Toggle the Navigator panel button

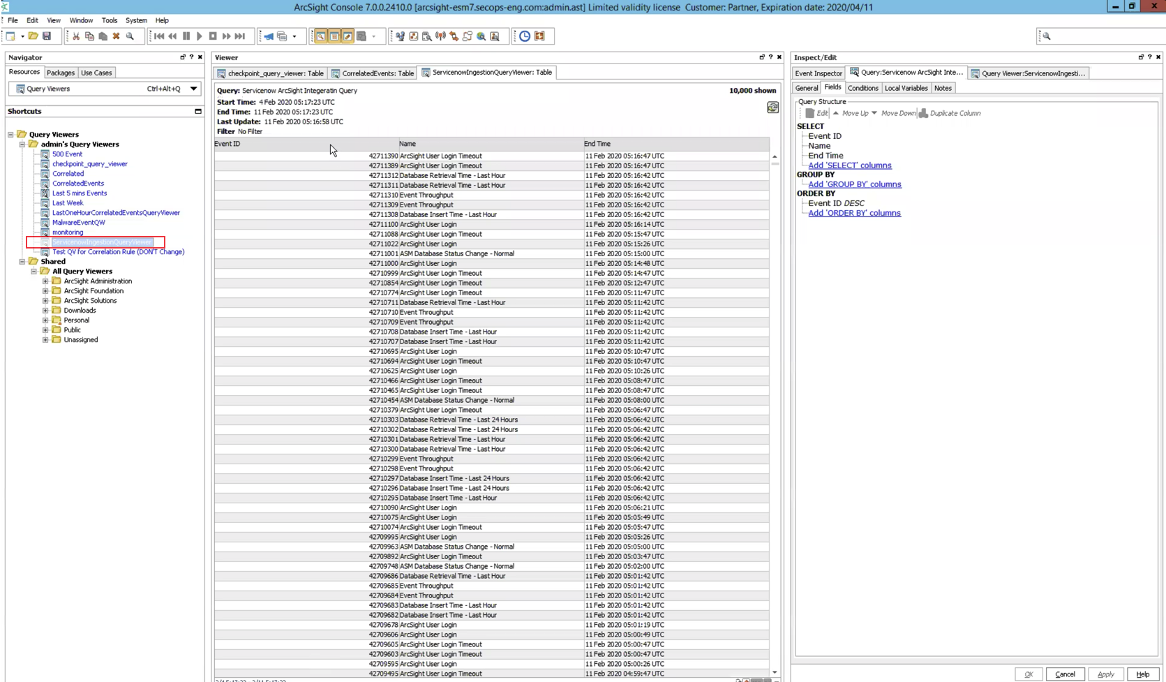pyautogui.click(x=321, y=36)
